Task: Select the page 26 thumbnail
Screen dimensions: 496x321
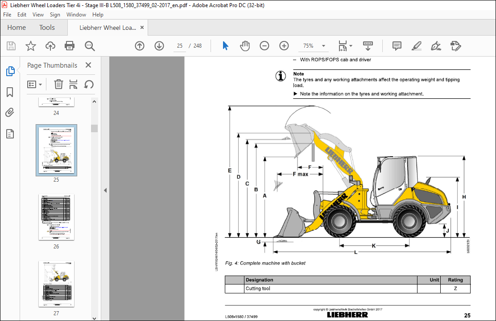Action: (56, 217)
